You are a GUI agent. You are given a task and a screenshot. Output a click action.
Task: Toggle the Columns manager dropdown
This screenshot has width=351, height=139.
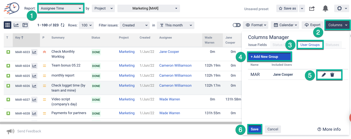click(x=337, y=25)
